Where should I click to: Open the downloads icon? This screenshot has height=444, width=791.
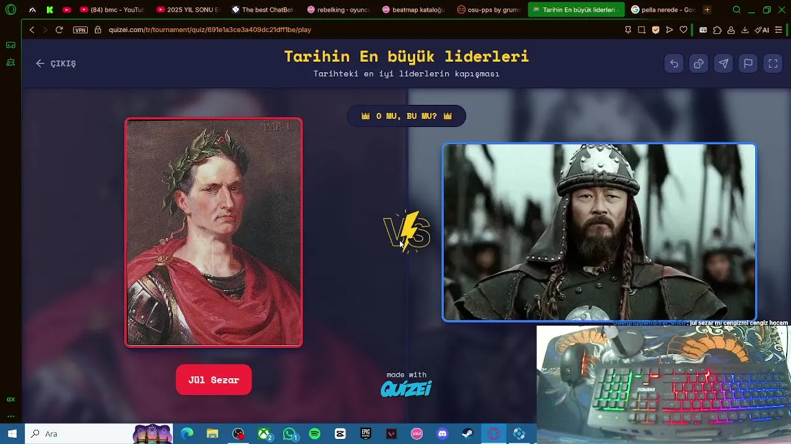click(x=745, y=30)
